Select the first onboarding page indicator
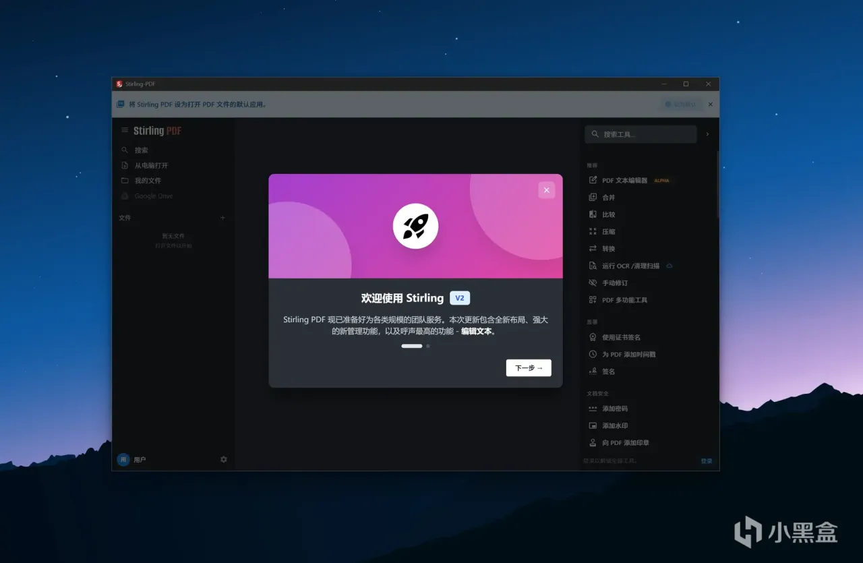 click(412, 346)
